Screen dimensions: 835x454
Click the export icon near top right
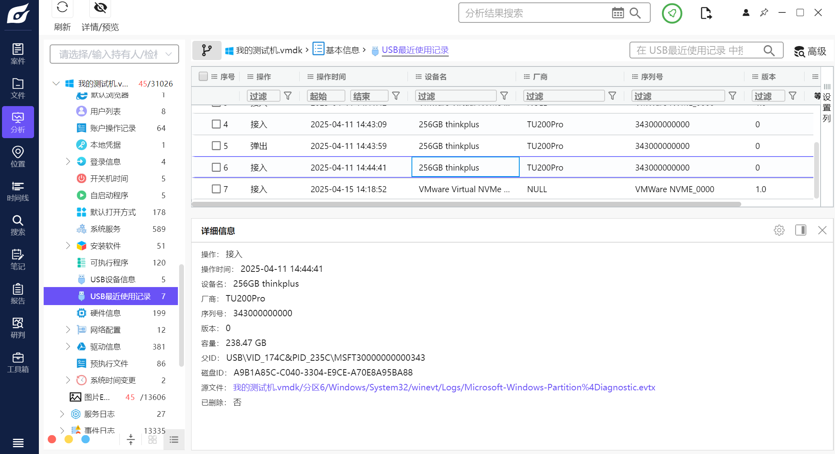(x=706, y=13)
